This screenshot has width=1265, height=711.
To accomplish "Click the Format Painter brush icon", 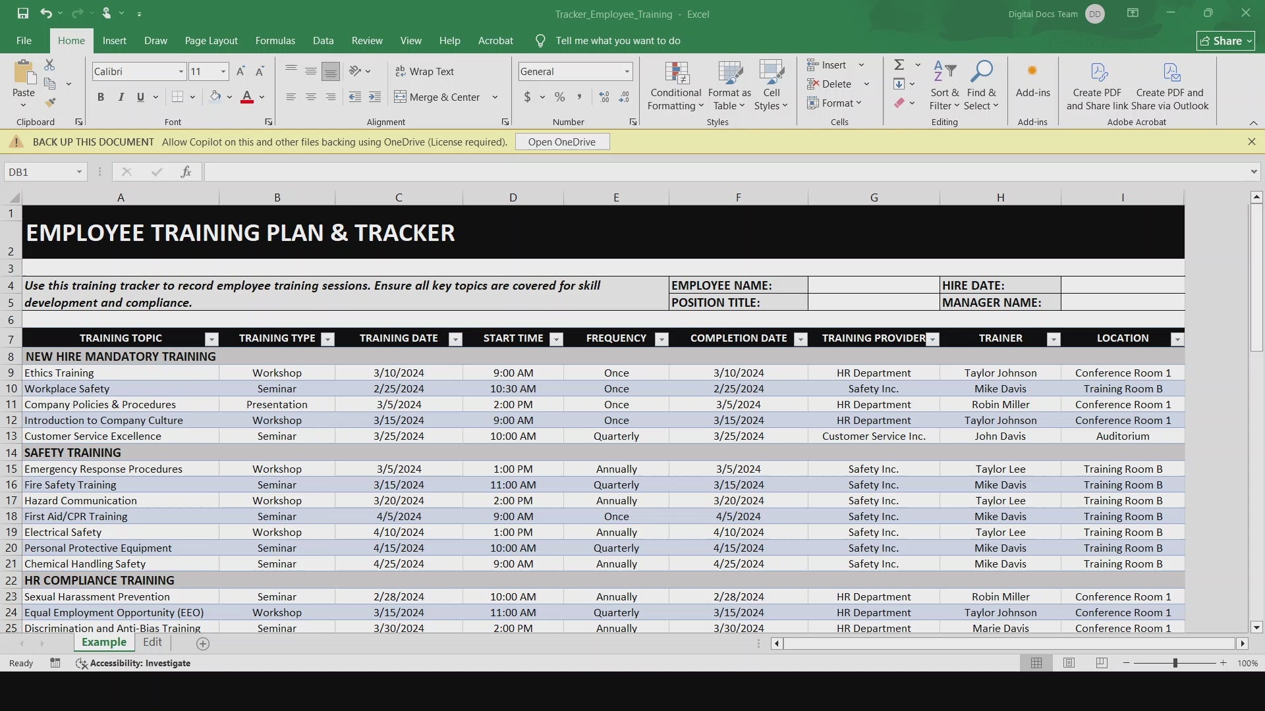I will (x=50, y=103).
